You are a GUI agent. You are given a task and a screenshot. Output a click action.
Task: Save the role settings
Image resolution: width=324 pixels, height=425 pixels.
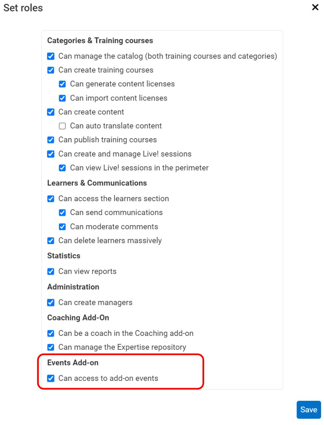(x=309, y=410)
